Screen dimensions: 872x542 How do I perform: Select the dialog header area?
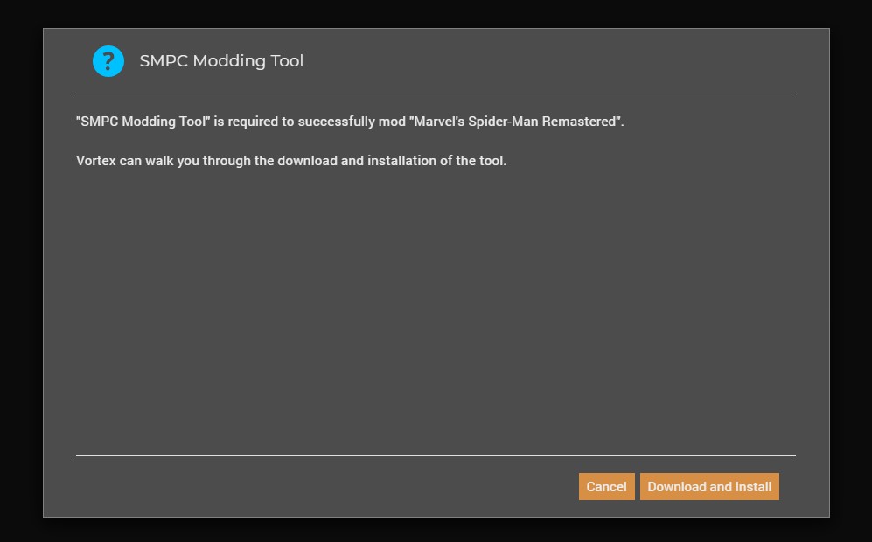click(350, 61)
